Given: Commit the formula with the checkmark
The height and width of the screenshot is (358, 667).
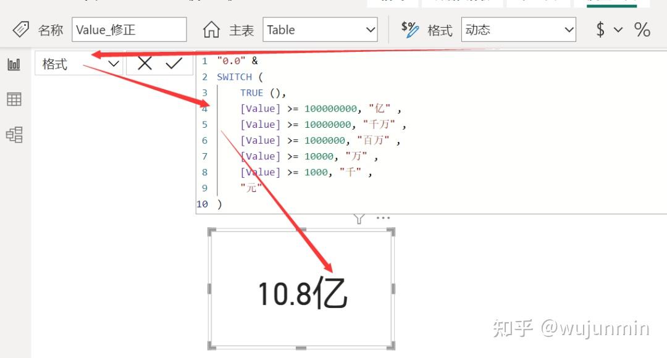Looking at the screenshot, I should [175, 62].
